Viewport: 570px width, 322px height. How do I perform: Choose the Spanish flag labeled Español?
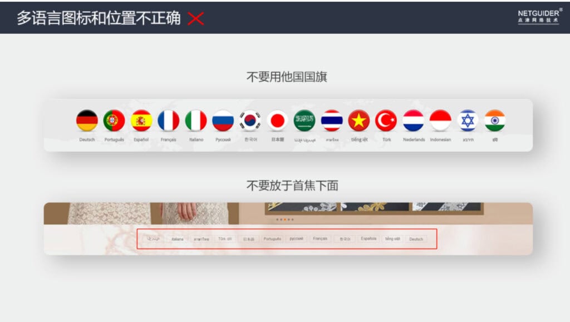(x=141, y=120)
